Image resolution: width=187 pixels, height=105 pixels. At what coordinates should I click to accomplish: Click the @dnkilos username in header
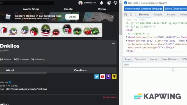point(88,3)
